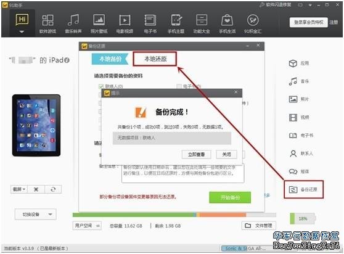Open 91积金汇 icon
344x254 pixels.
[253, 23]
